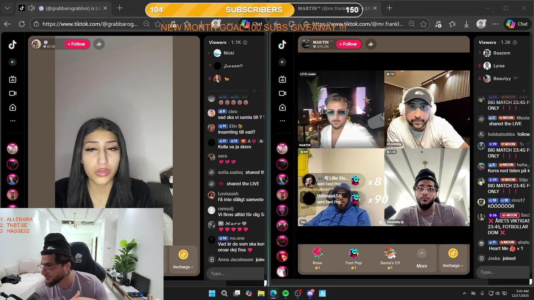Image resolution: width=534 pixels, height=300 pixels.
Task: Open play-circle icon in right TikTok sidebar
Action: pyautogui.click(x=282, y=107)
